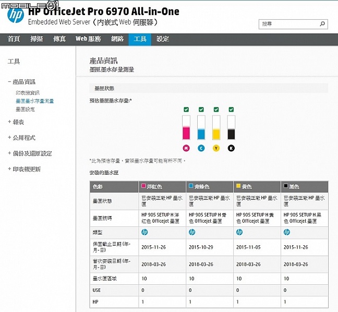Click the magenta M ink circle icon
This screenshot has height=312, width=338.
(x=186, y=148)
